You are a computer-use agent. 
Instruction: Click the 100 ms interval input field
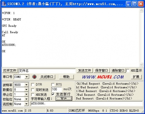[x=57, y=89]
